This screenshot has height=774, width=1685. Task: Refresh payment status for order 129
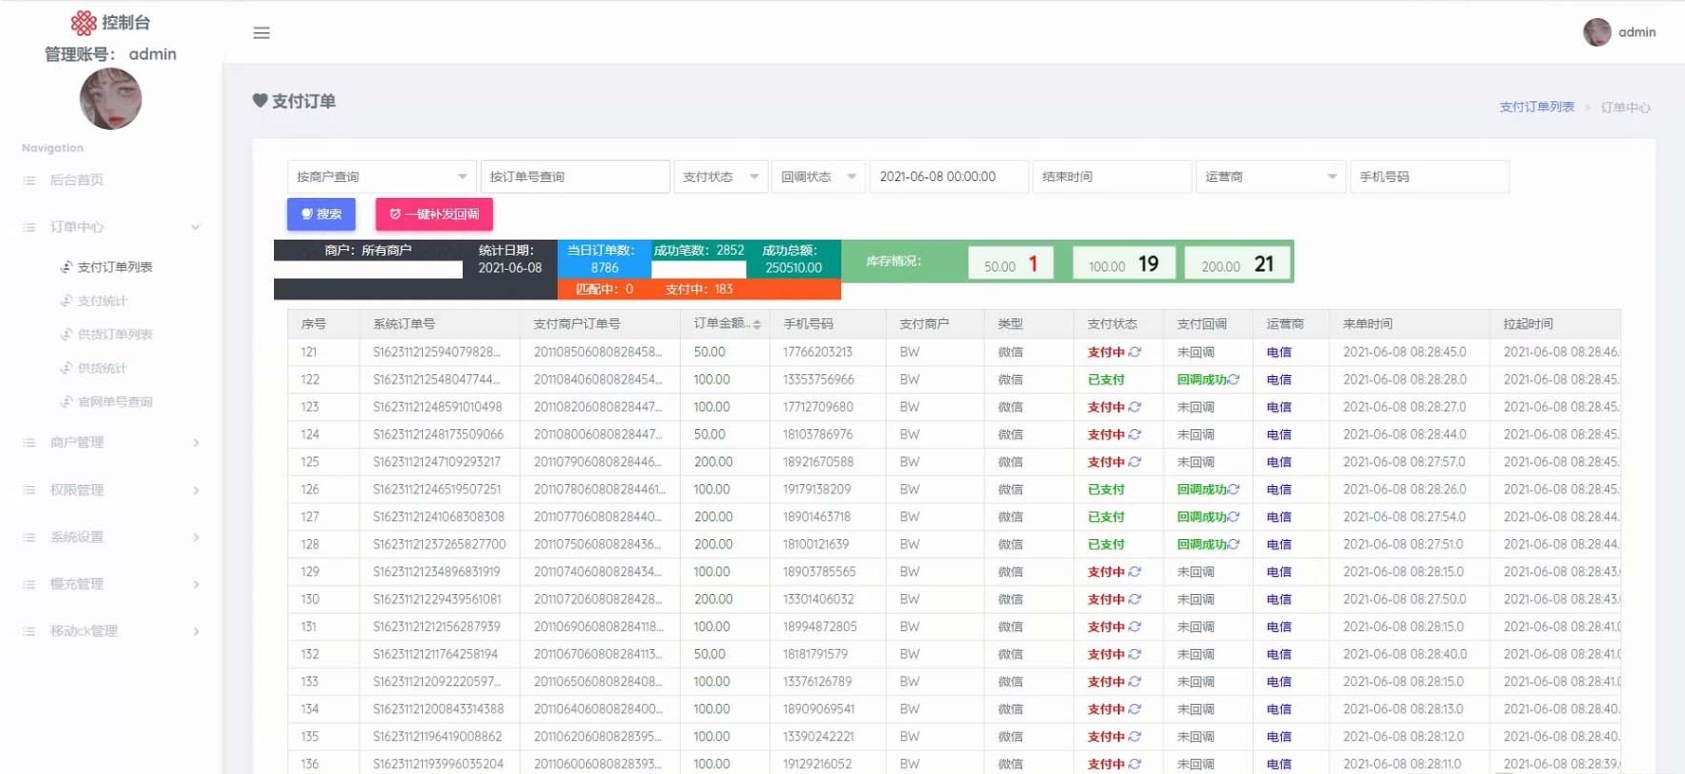(x=1135, y=572)
